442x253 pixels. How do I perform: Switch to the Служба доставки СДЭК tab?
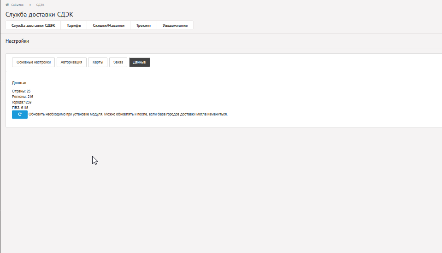click(x=33, y=25)
